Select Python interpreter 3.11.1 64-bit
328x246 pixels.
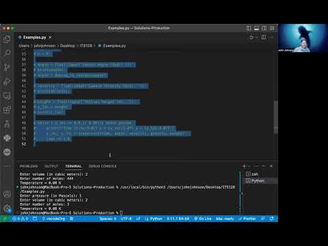pos(178,219)
